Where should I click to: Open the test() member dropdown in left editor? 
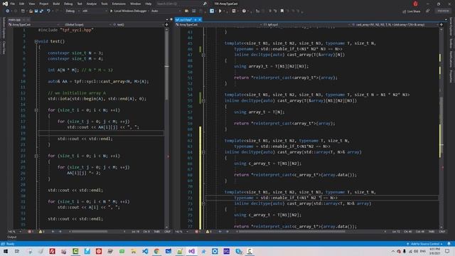click(139, 25)
